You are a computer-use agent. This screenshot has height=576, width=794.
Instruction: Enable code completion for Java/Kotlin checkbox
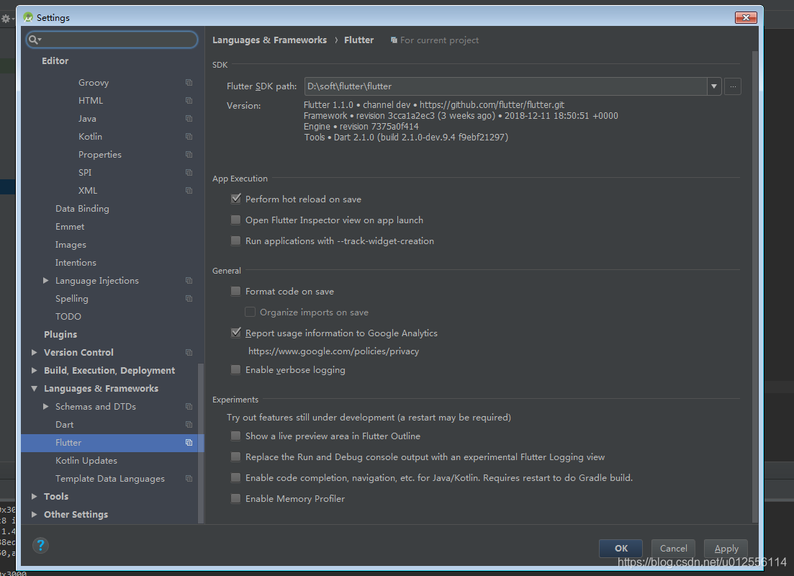point(236,477)
